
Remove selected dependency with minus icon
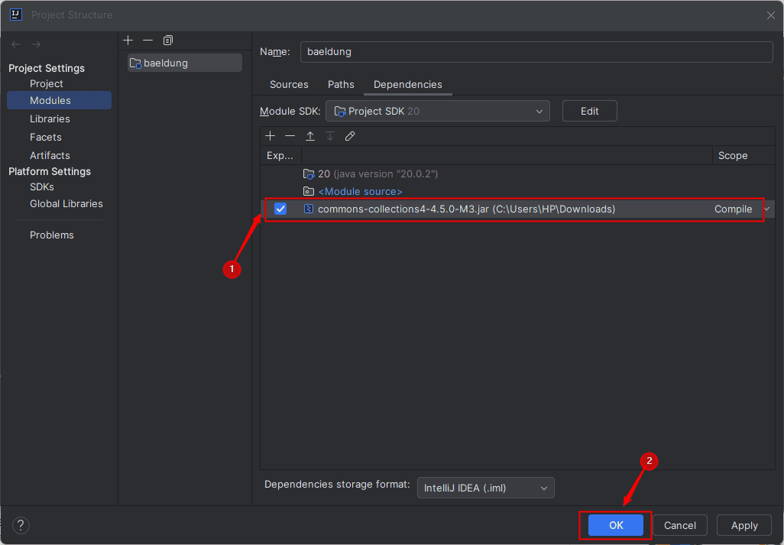tap(290, 136)
